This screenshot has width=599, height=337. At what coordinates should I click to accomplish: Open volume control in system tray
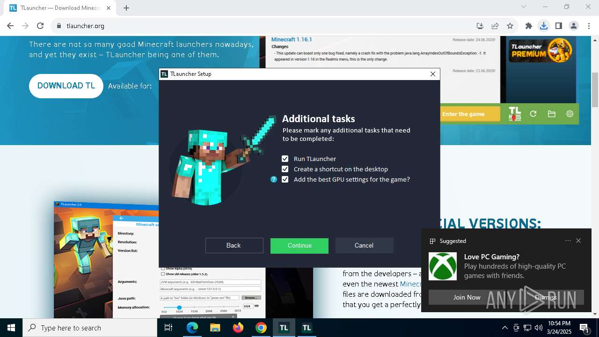pos(539,328)
